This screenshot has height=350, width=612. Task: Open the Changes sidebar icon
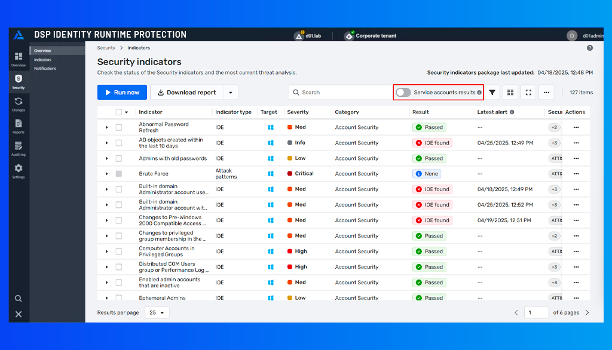pos(19,104)
